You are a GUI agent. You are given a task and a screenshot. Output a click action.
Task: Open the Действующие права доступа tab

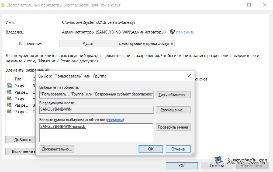(x=146, y=43)
